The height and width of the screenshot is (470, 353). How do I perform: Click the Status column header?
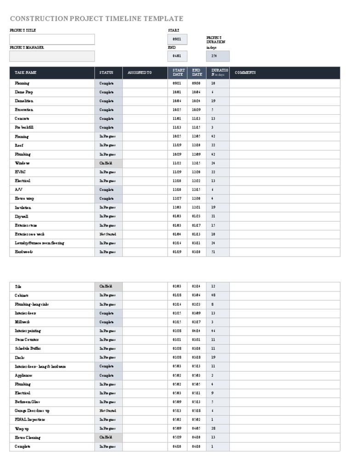(108, 73)
